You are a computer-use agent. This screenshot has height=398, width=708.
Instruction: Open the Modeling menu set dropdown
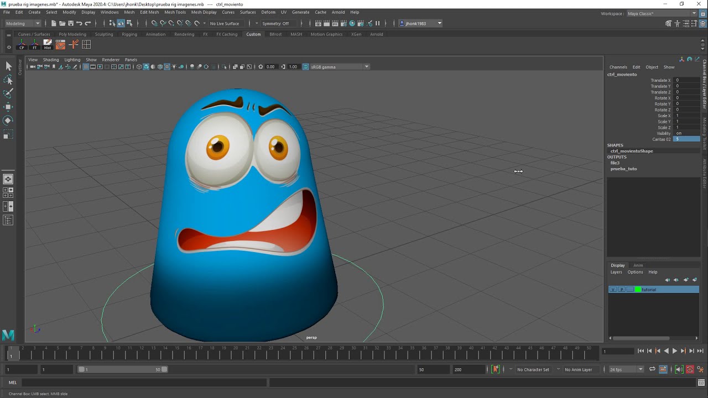tap(23, 23)
